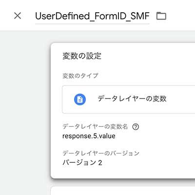The image size is (195, 195).
Task: Click the white header area right of folder icon
Action: (181, 16)
